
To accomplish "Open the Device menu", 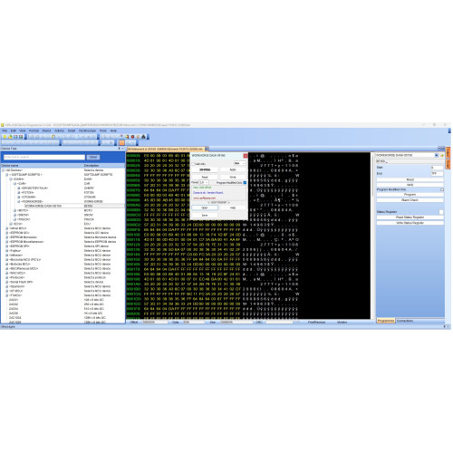I will (x=46, y=130).
